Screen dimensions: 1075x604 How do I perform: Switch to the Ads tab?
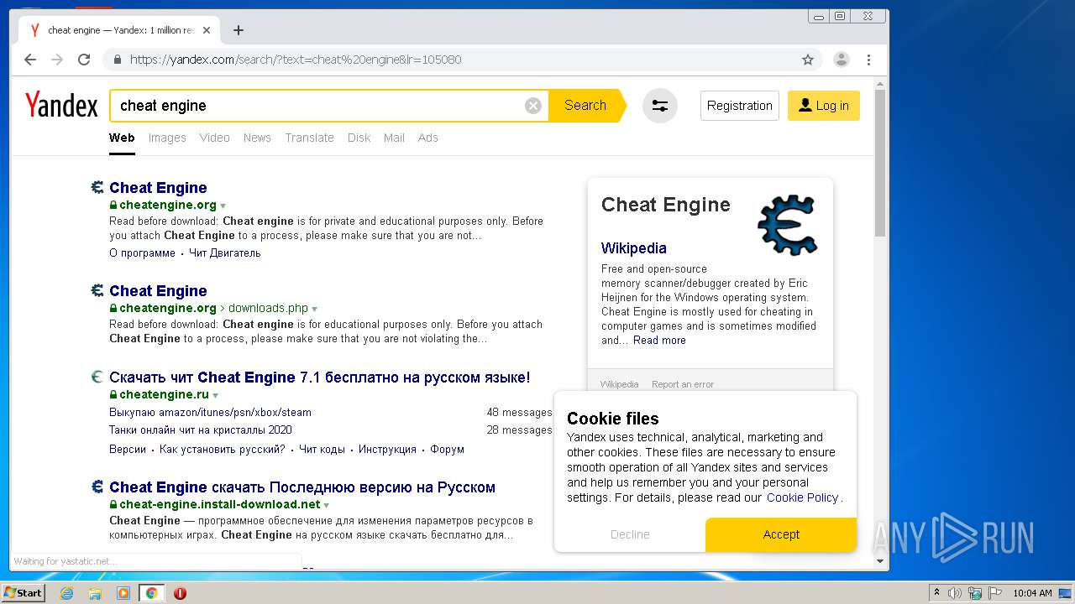[428, 138]
